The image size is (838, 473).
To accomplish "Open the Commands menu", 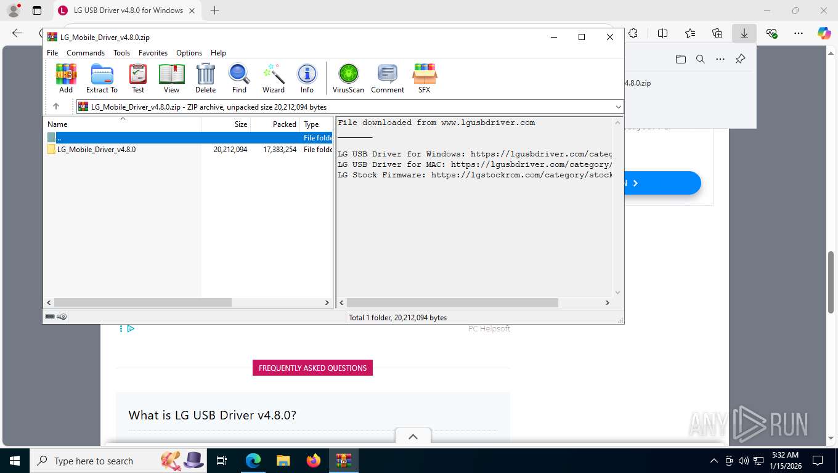I will point(86,53).
